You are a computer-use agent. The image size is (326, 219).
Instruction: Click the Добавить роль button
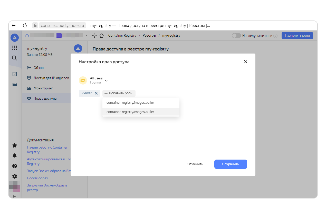[x=119, y=93]
